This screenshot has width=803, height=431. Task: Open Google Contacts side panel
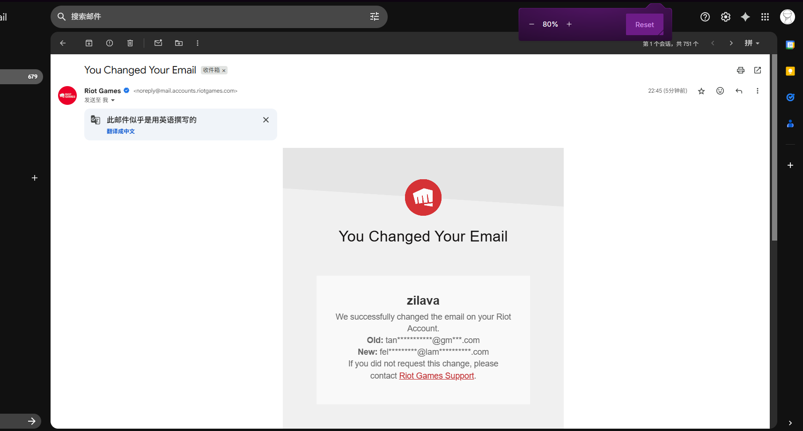790,124
